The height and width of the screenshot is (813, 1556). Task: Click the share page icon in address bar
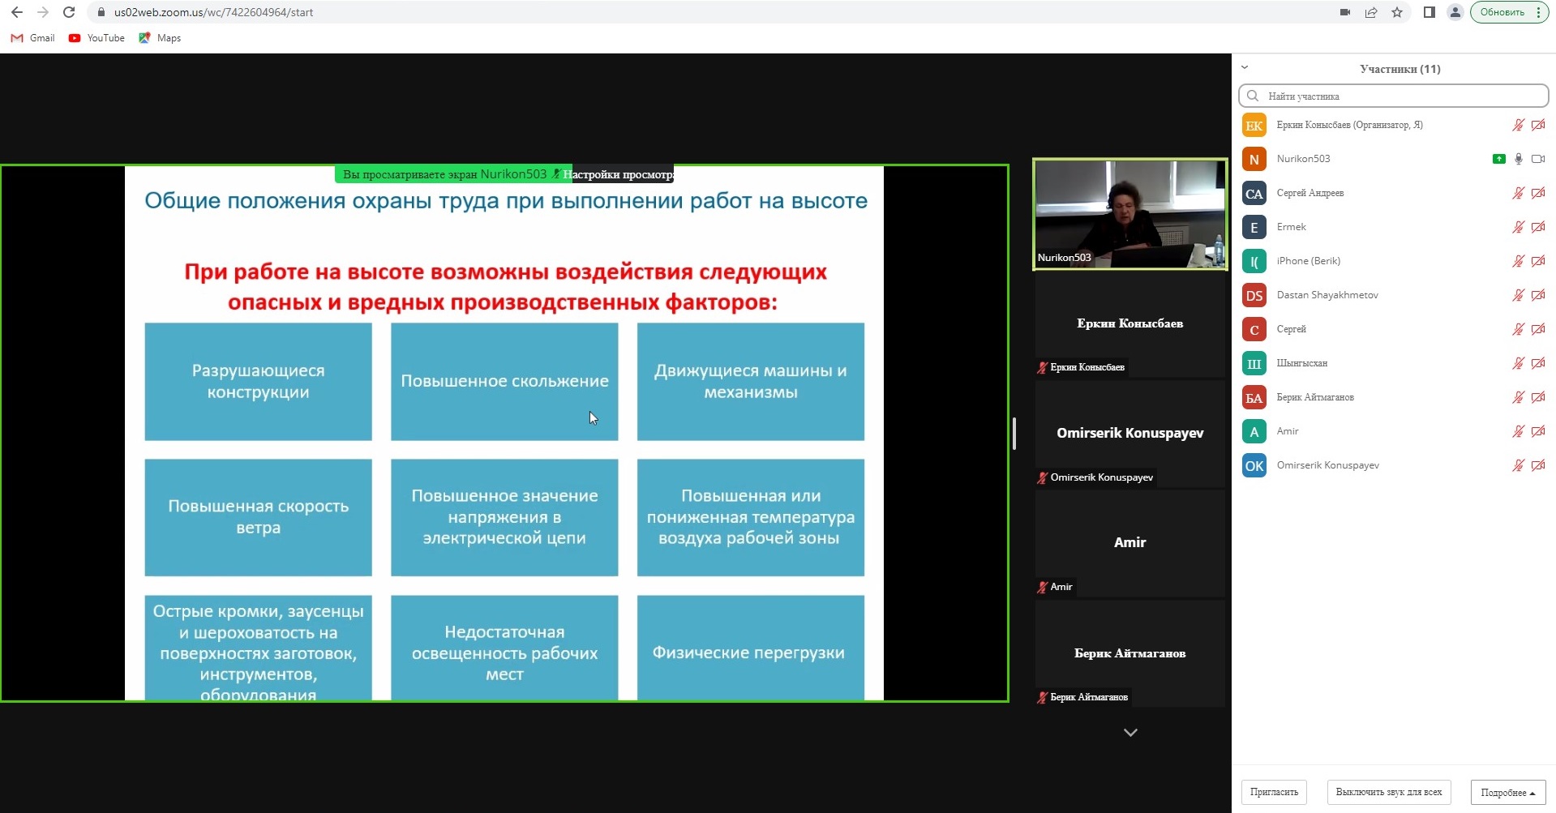[1370, 12]
